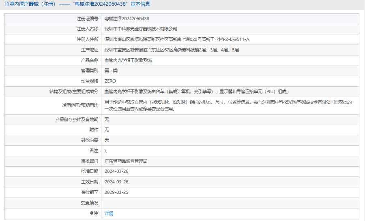Select approving department 广东省药品监督管理局
The width and height of the screenshot is (365, 221).
click(x=126, y=161)
